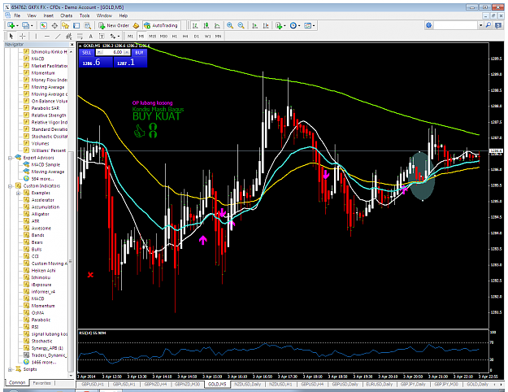This screenshot has width=508, height=392.
Task: Click the New Order button
Action: click(x=114, y=25)
